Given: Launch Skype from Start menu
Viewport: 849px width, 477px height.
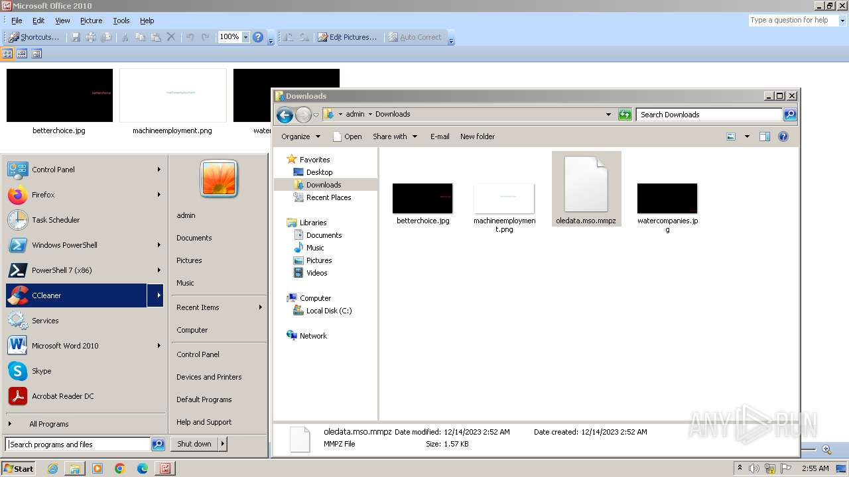Looking at the screenshot, I should coord(85,371).
